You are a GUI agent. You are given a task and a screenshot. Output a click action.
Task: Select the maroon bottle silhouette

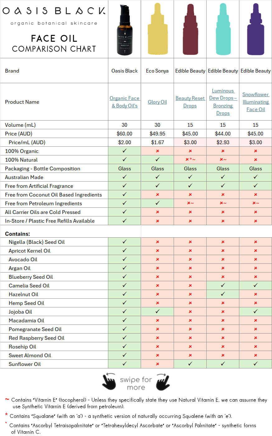click(190, 30)
